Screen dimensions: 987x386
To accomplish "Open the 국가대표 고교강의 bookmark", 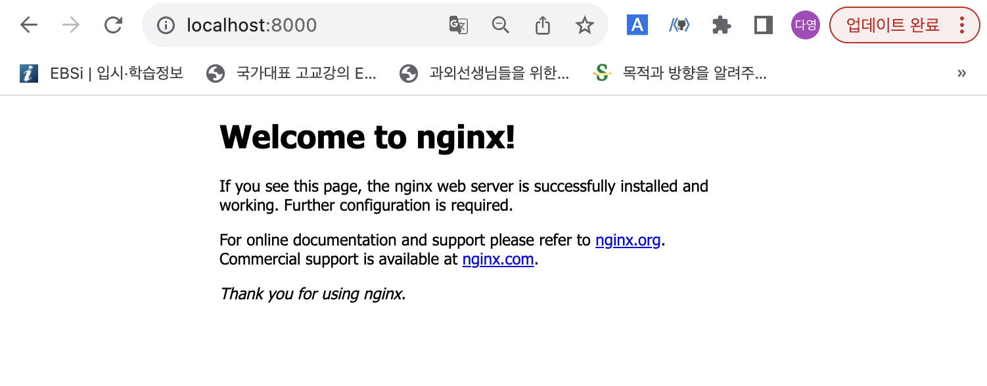I will pyautogui.click(x=291, y=73).
